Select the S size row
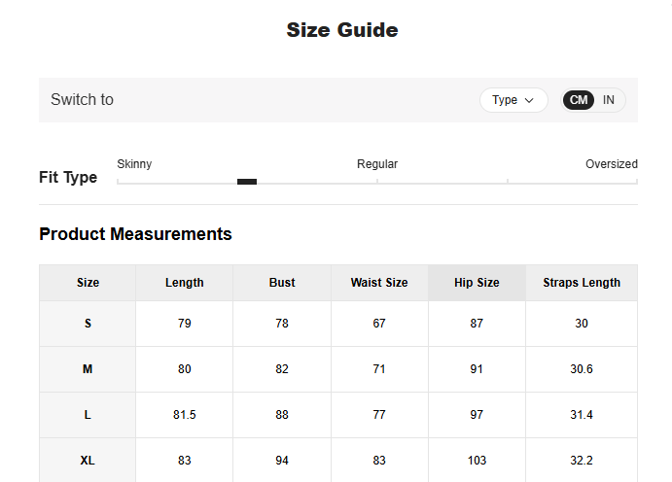The height and width of the screenshot is (482, 672). (x=88, y=324)
